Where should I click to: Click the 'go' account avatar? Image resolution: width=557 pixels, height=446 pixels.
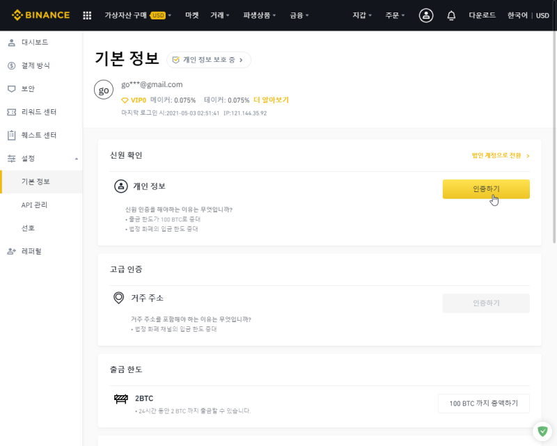click(x=104, y=90)
